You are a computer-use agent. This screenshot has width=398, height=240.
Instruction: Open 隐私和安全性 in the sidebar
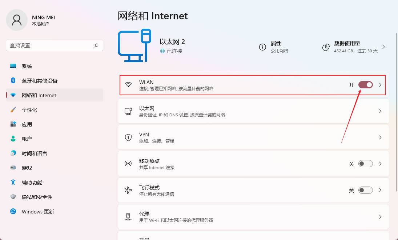(x=55, y=197)
